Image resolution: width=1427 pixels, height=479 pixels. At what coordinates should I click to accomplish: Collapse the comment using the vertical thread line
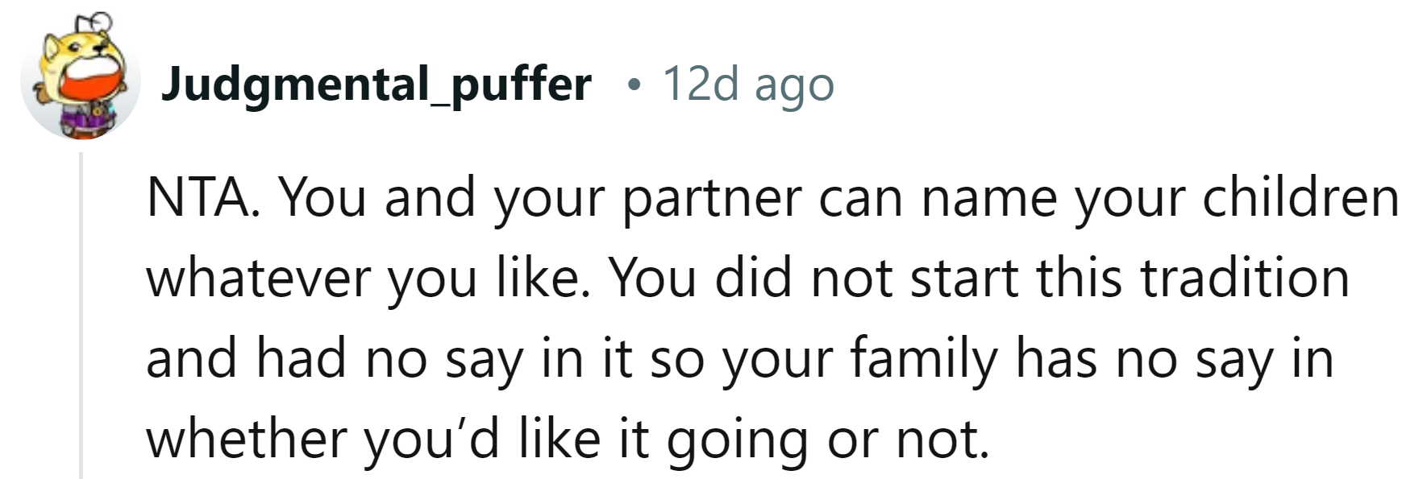(81, 314)
